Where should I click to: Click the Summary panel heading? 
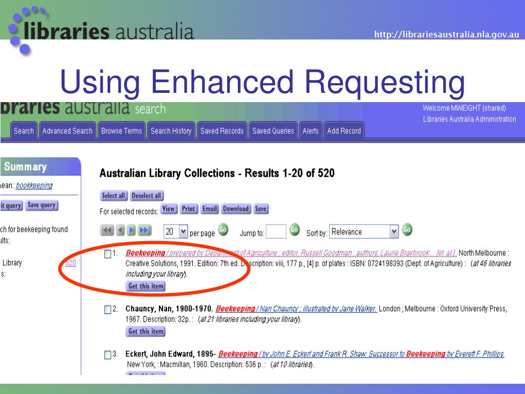point(26,167)
